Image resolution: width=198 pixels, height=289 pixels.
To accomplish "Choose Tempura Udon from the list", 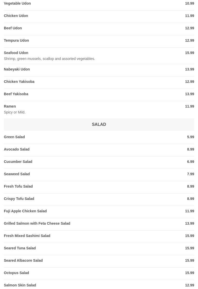I will click(x=16, y=40).
